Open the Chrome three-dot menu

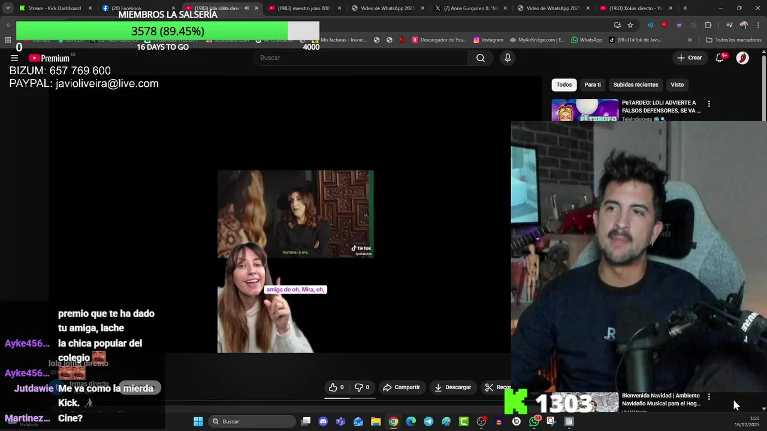click(x=757, y=25)
